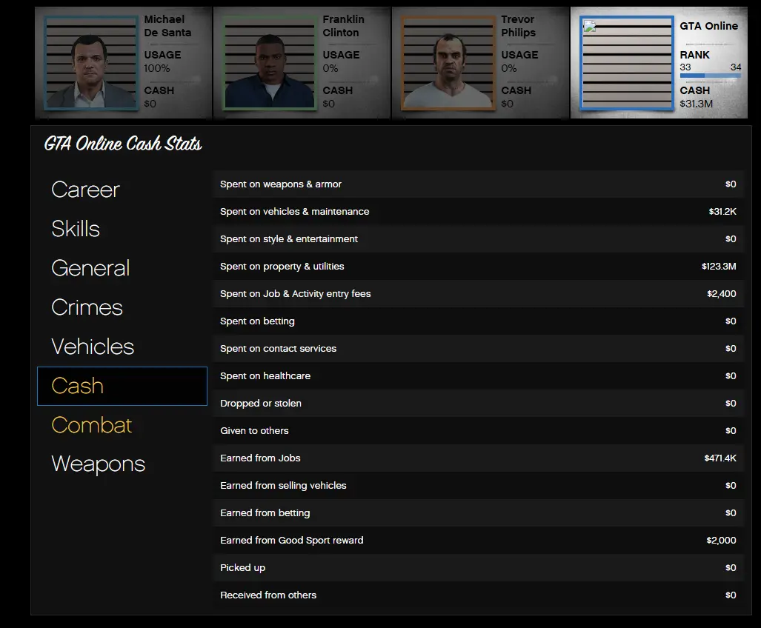Click the $471.4K jobs earnings value

coord(720,458)
